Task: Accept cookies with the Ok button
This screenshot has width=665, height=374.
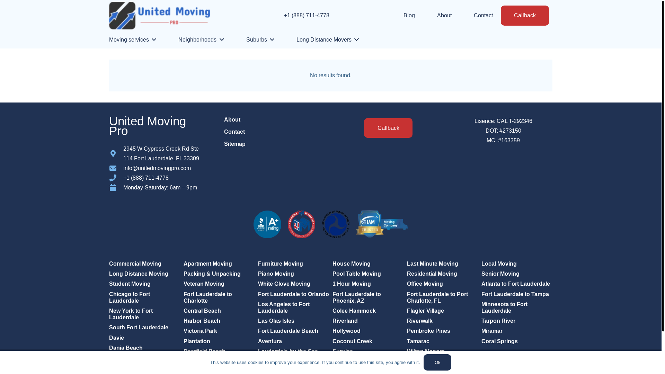Action: pos(437,362)
